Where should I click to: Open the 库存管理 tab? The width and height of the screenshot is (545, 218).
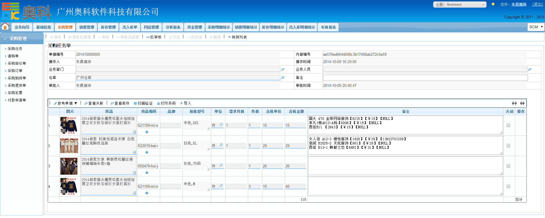[108, 27]
